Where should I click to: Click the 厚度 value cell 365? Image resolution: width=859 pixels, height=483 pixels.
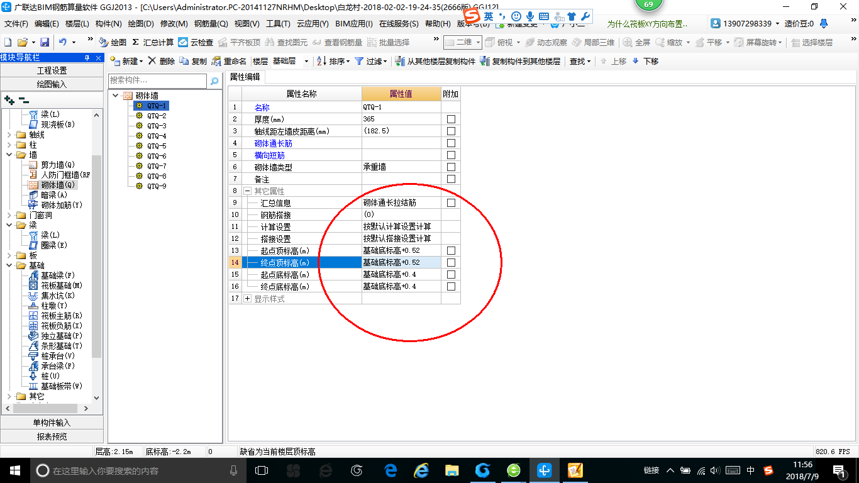pyautogui.click(x=401, y=119)
